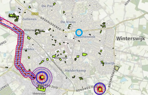The height and width of the screenshot is (95, 148).
Task: Click the large Winterswijk town name
Action: point(131,39)
